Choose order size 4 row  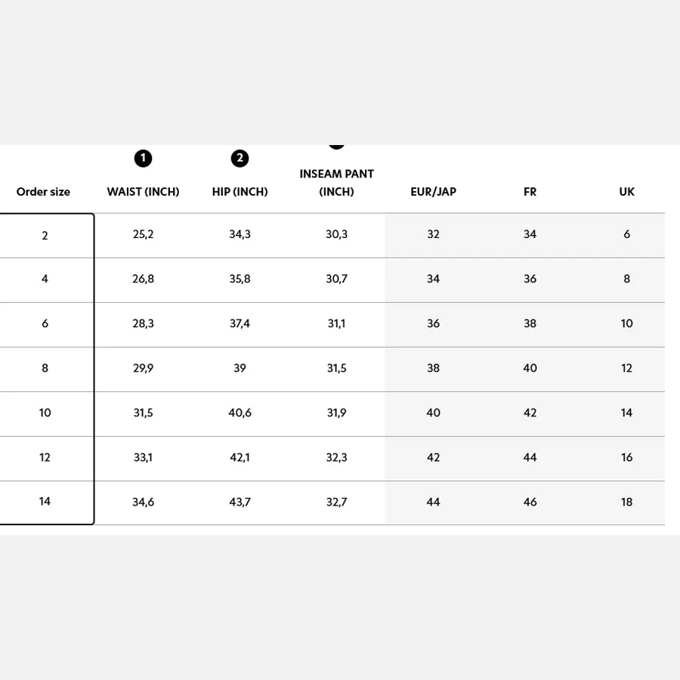[x=332, y=280]
